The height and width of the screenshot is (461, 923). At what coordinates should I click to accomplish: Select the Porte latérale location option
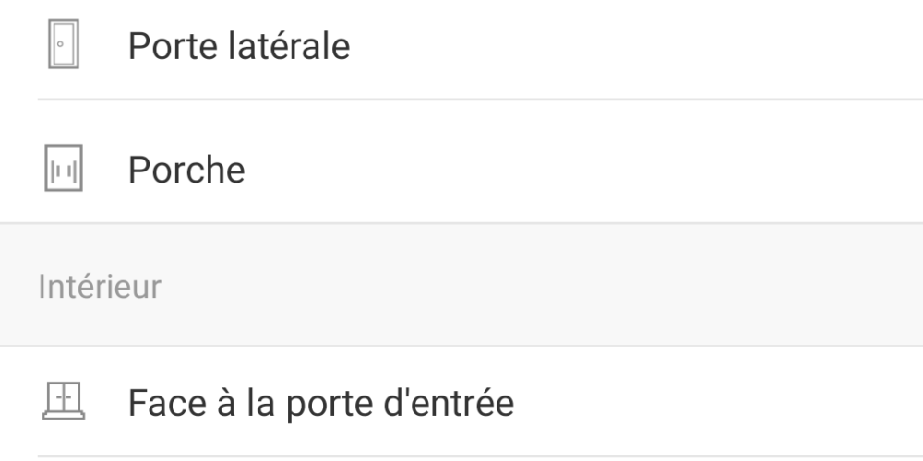tap(461, 46)
